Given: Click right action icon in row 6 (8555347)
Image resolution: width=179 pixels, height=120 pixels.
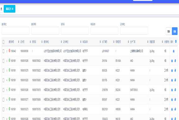Looking at the screenshot, I should tap(175, 100).
